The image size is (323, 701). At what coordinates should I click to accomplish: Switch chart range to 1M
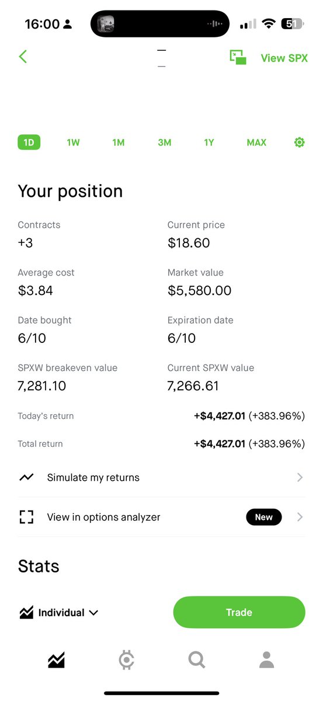click(119, 143)
